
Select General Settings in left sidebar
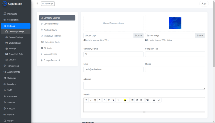pyautogui.click(x=16, y=37)
